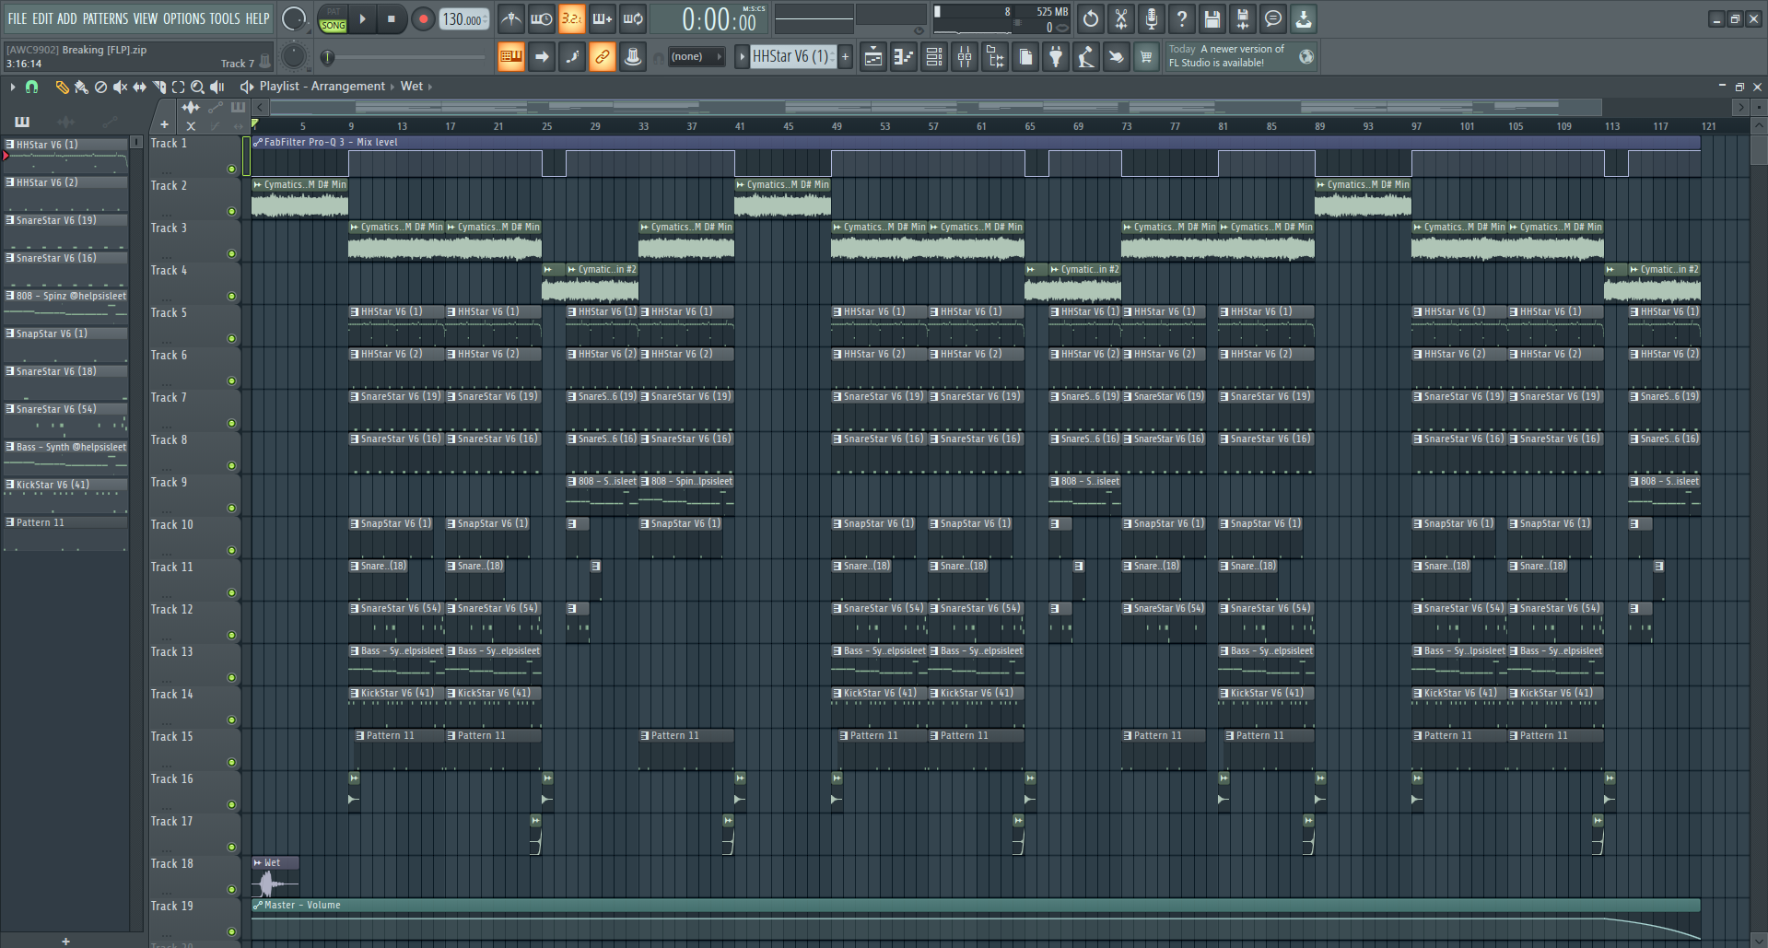
Task: Open the playlist options triangle menu
Action: point(12,87)
